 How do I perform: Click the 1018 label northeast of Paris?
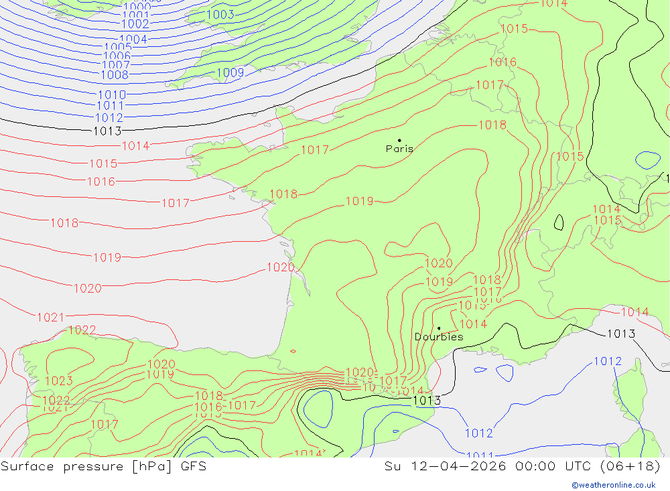pos(492,125)
